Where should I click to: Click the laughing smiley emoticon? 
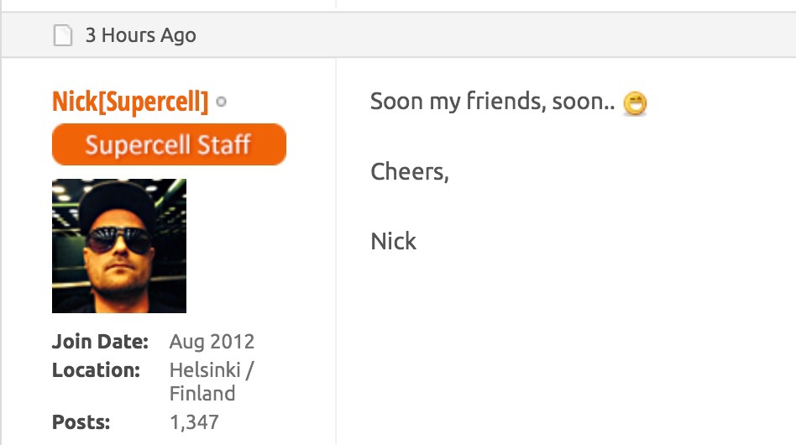click(x=635, y=103)
